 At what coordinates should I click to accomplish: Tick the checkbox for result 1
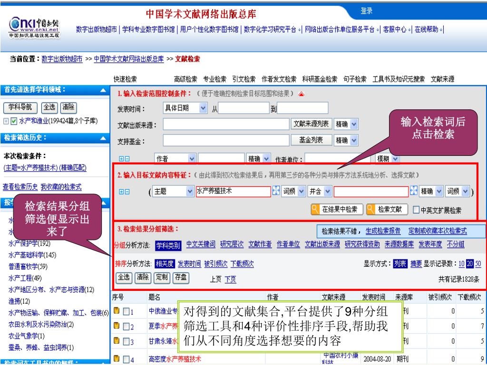(x=126, y=311)
